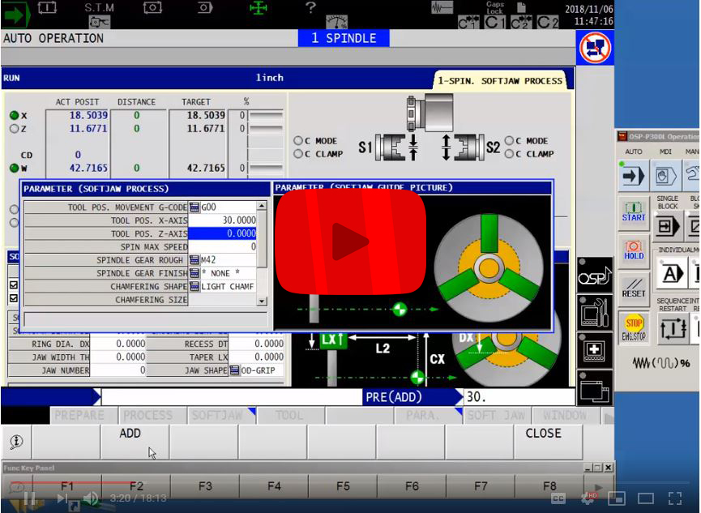Select S2 C MODE radio button
This screenshot has height=513, width=701.
(x=509, y=141)
